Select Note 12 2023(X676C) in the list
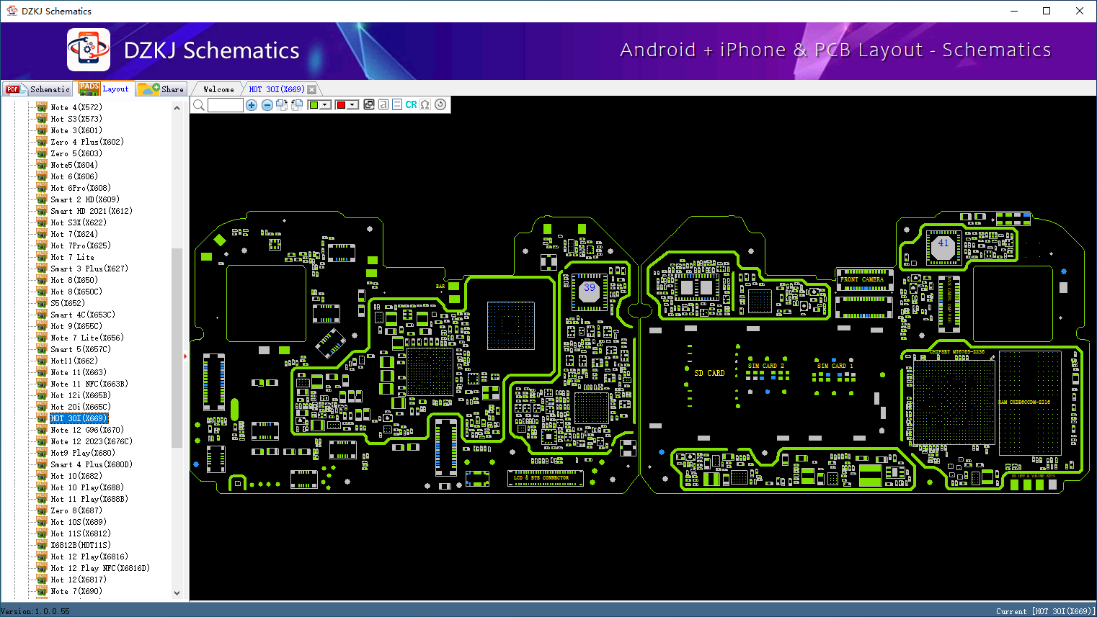Viewport: 1097px width, 617px height. [92, 441]
